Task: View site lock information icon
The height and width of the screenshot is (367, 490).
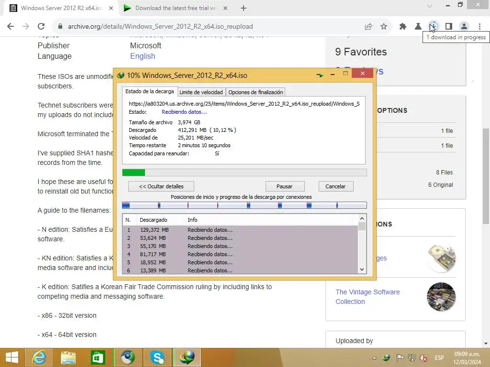Action: click(60, 27)
